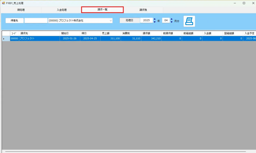Open the 請求残 tab

(x=143, y=10)
